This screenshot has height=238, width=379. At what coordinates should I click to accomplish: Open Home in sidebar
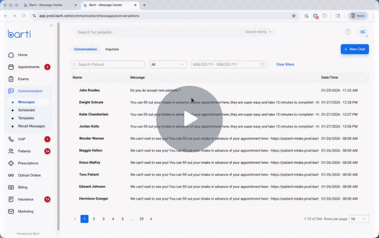(x=23, y=55)
